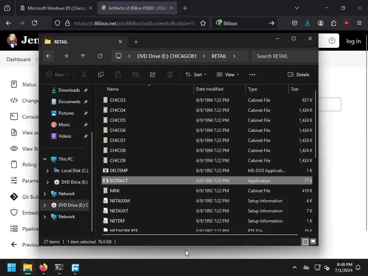Open Firefox extensions puzzle icon
Viewport: 368px width, 276px height.
click(333, 23)
